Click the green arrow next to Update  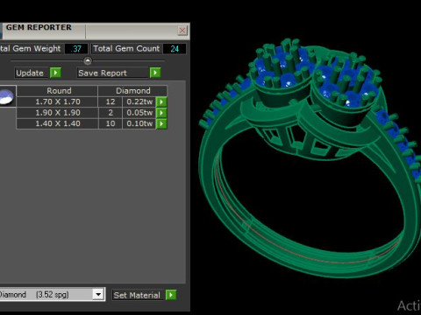tap(55, 73)
